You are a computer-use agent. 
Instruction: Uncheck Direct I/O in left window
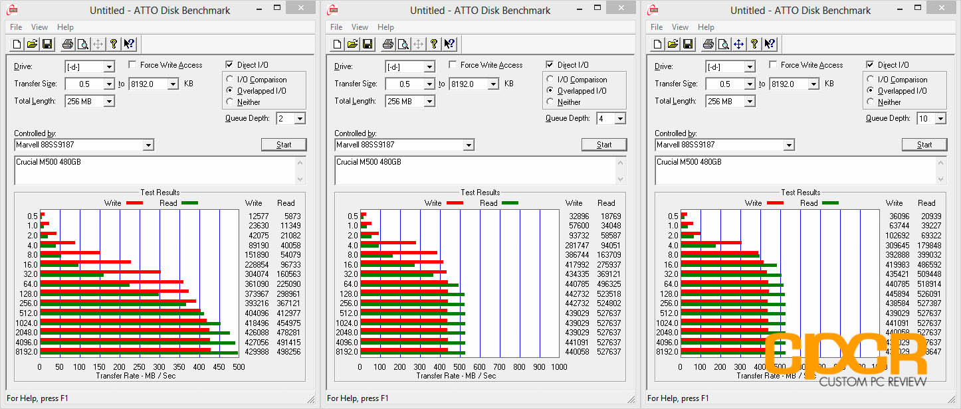229,65
